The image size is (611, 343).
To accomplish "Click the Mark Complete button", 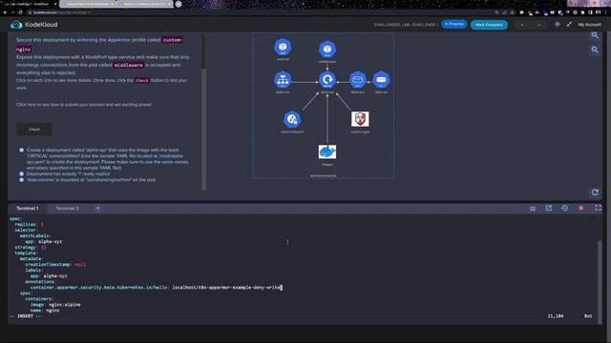I will click(x=489, y=25).
